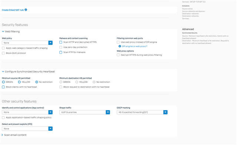Open Create linked NAT rule link

13,10
